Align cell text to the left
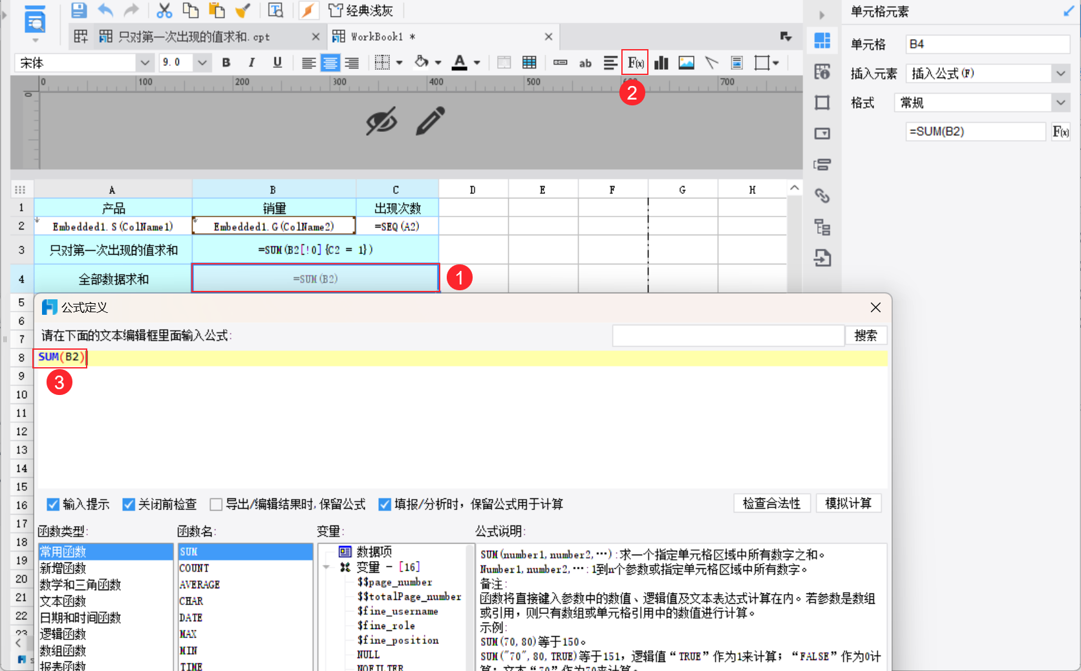 click(x=309, y=63)
